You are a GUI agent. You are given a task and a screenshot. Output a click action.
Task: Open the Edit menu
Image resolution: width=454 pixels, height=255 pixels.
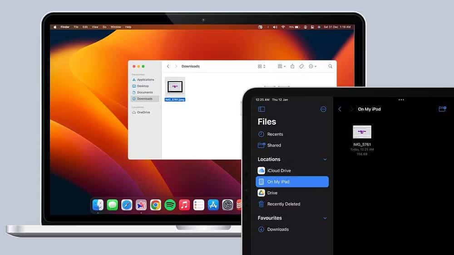point(85,27)
